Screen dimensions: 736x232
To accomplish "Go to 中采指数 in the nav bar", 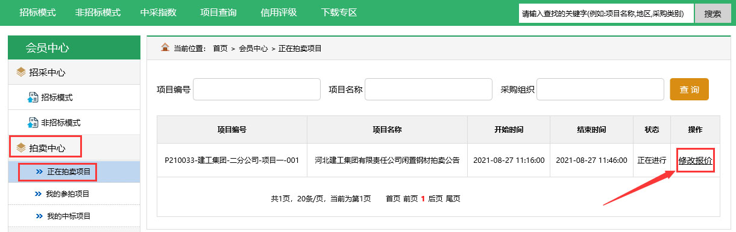I will [x=158, y=12].
